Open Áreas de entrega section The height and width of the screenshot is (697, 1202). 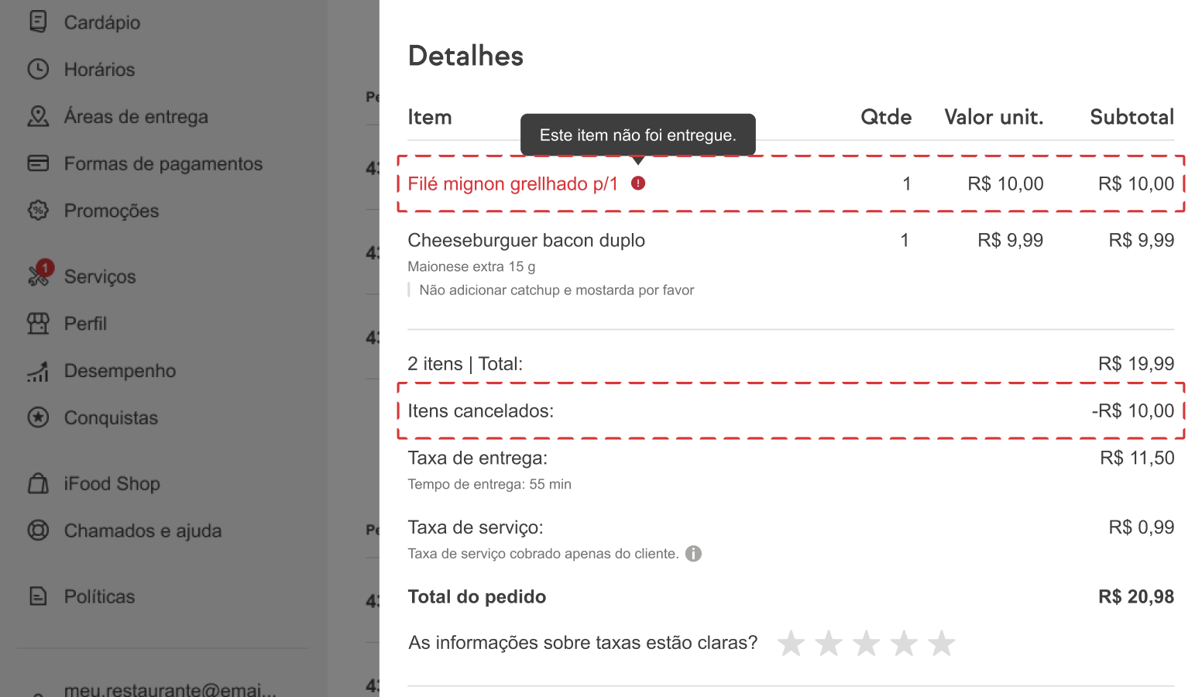click(136, 116)
